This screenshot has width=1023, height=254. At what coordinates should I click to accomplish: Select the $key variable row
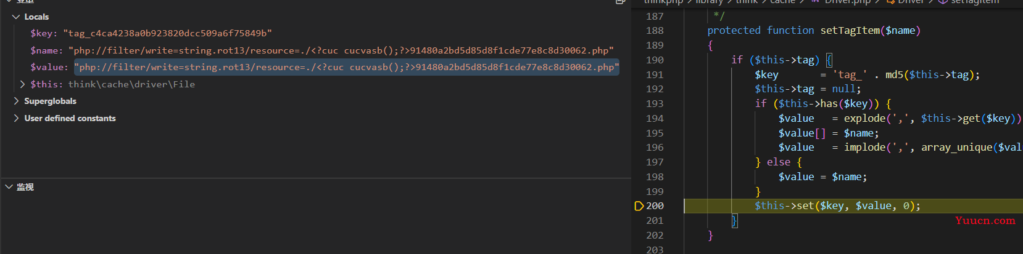[151, 33]
